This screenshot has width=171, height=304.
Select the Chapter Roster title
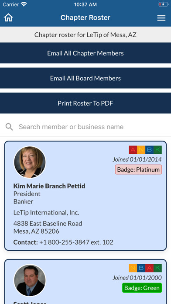[85, 17]
